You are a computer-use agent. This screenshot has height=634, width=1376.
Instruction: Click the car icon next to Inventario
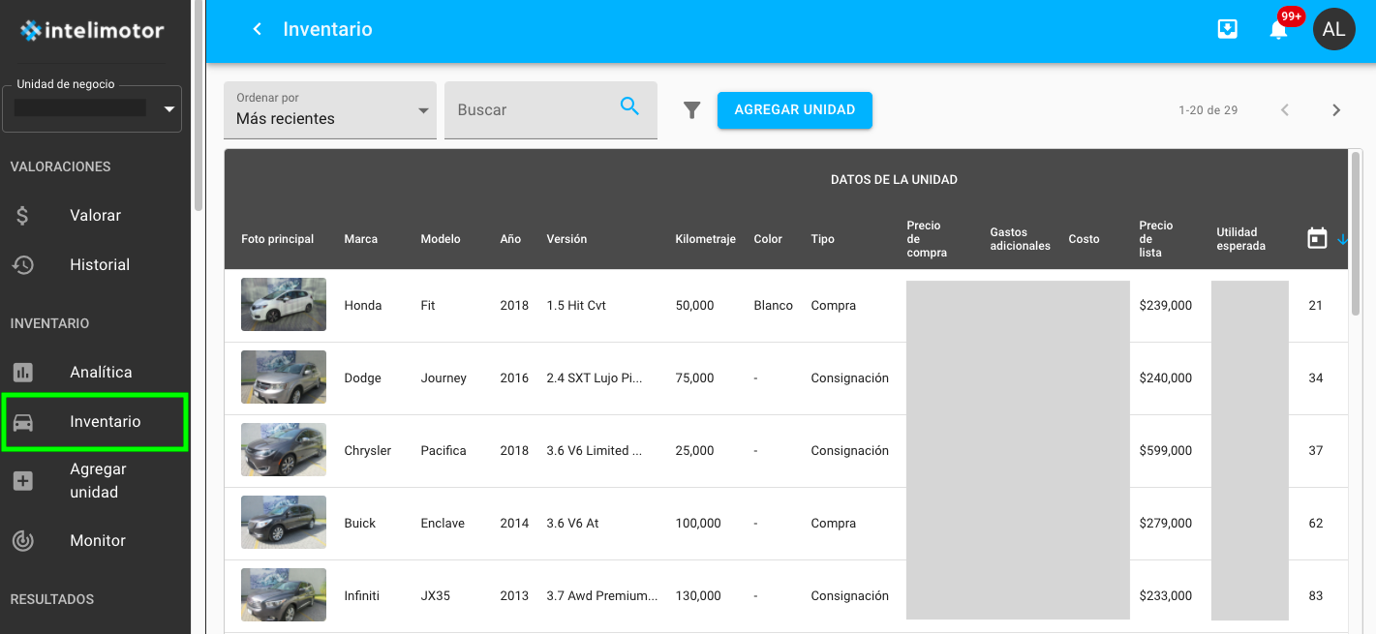click(23, 422)
